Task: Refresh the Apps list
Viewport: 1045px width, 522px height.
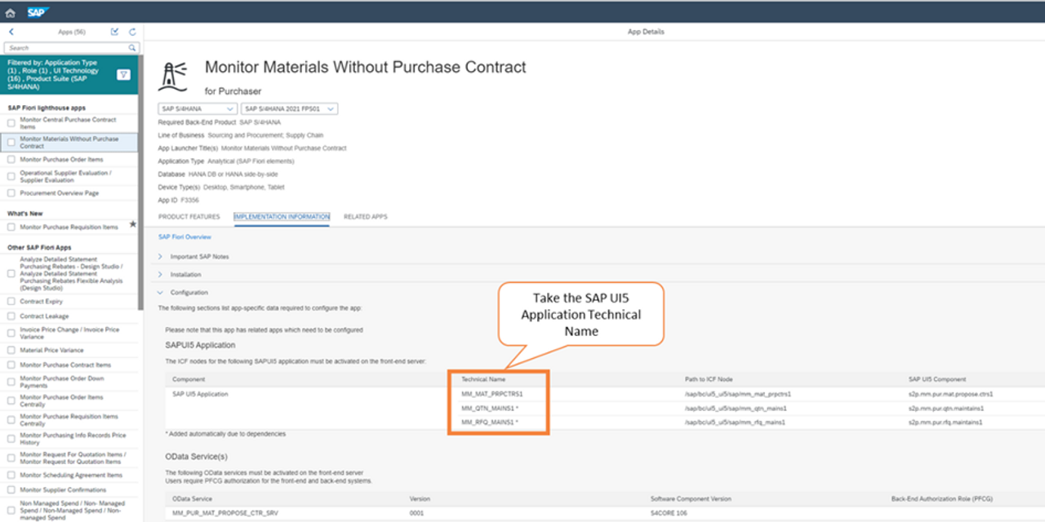Action: click(x=132, y=32)
